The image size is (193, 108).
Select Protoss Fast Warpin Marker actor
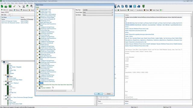coord(16,80)
